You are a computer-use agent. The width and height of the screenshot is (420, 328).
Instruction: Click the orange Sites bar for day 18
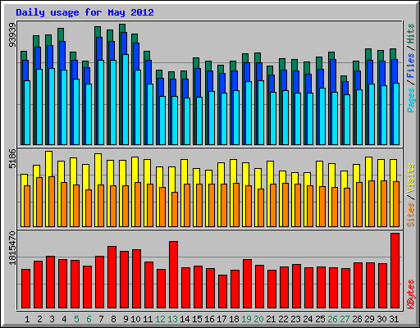pyautogui.click(x=236, y=205)
